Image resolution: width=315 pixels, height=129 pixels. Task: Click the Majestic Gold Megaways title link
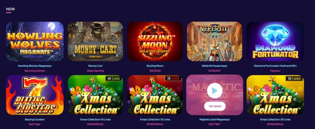215,119
